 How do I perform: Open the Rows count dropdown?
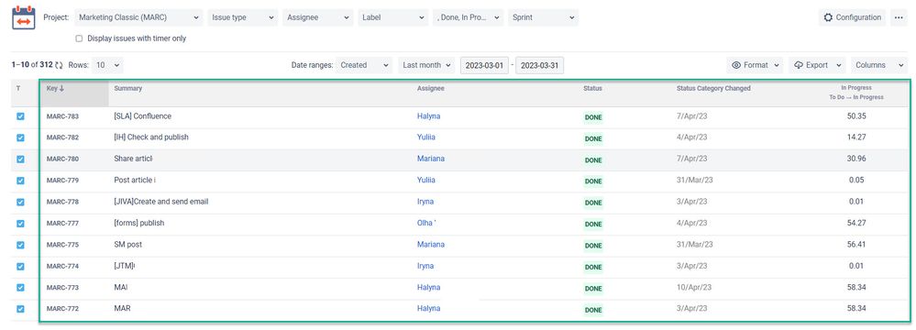click(x=107, y=65)
